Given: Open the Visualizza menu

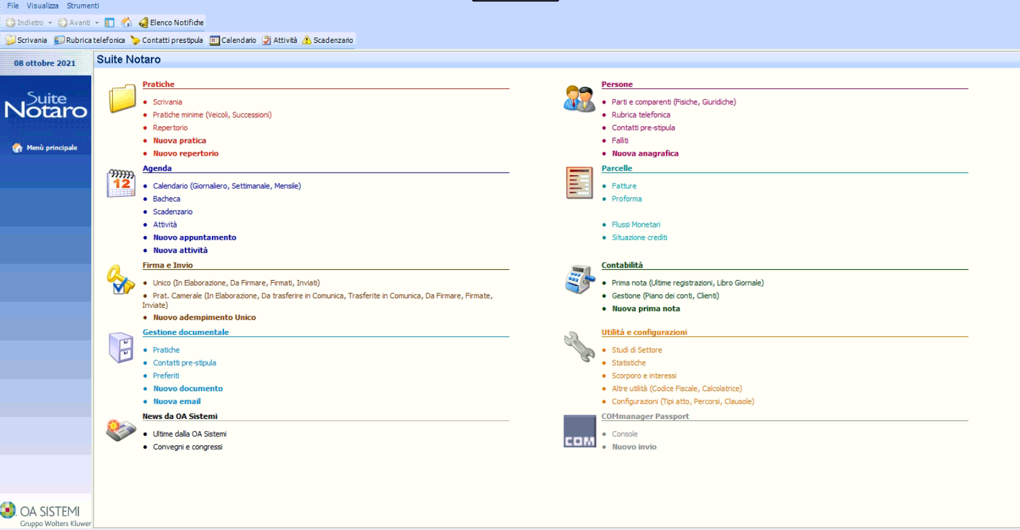Looking at the screenshot, I should pos(42,5).
